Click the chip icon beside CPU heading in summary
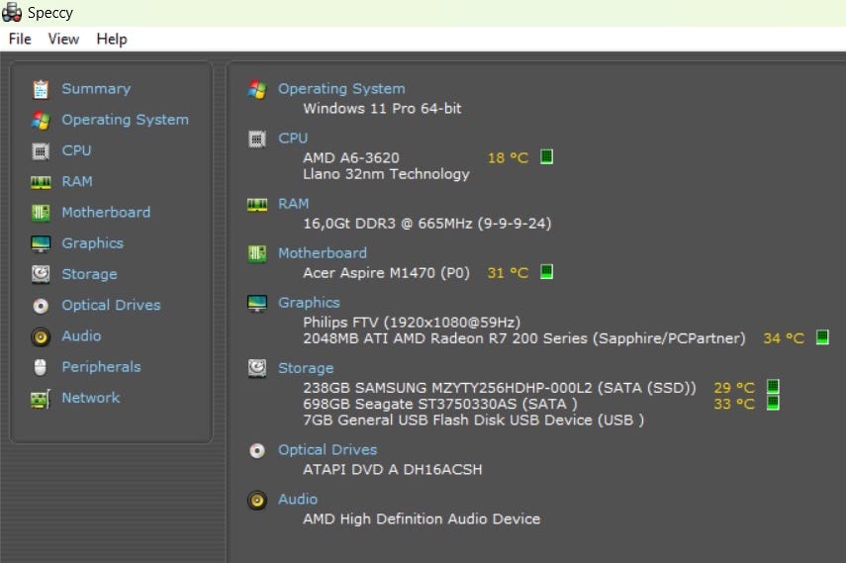Viewport: 846px width, 563px height. (x=257, y=140)
